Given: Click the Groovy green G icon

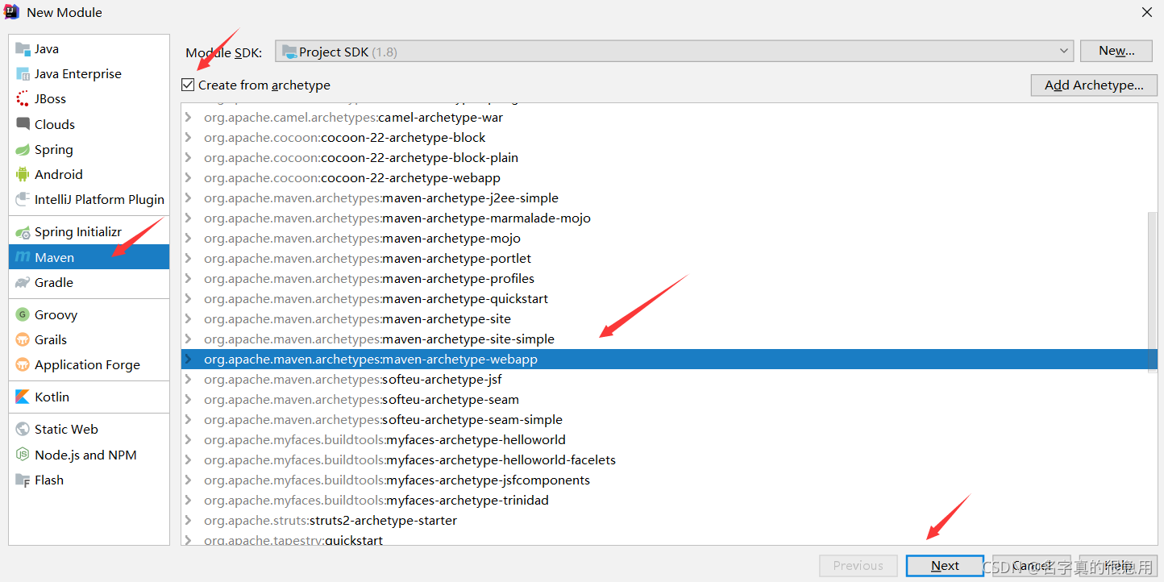Looking at the screenshot, I should point(23,315).
